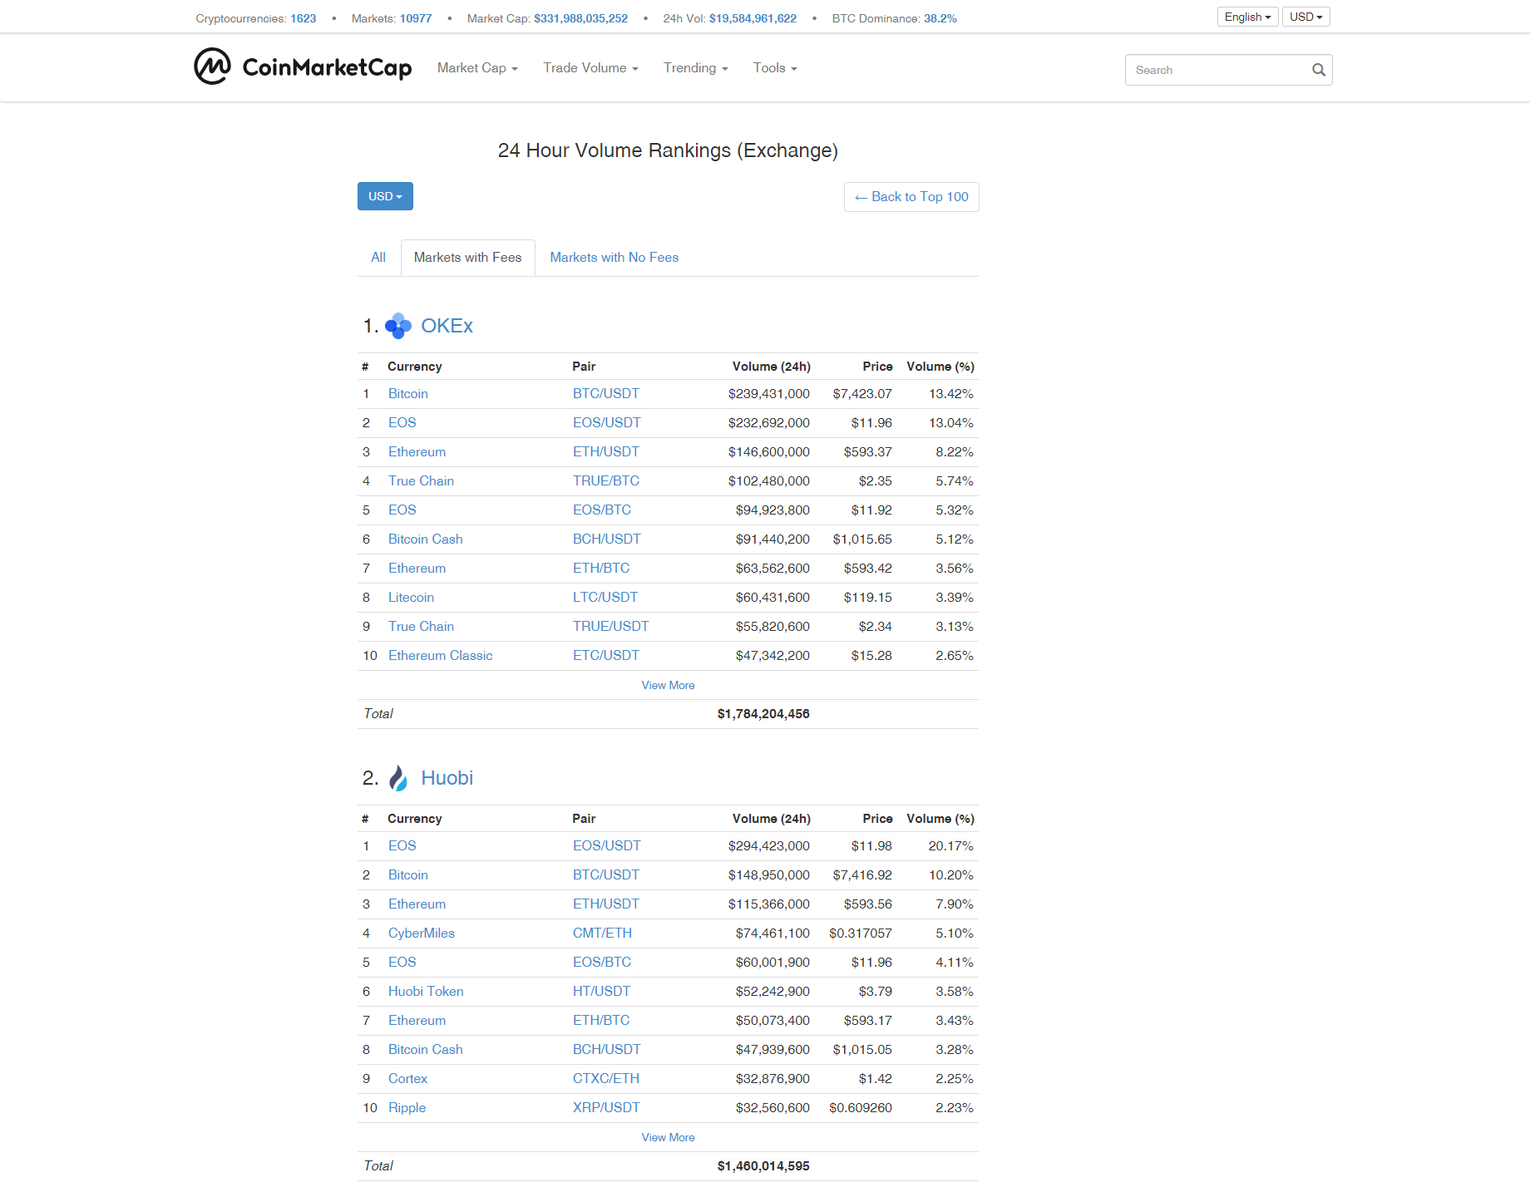Open True Chain link in OKEx row 4
1530x1192 pixels.
point(421,481)
